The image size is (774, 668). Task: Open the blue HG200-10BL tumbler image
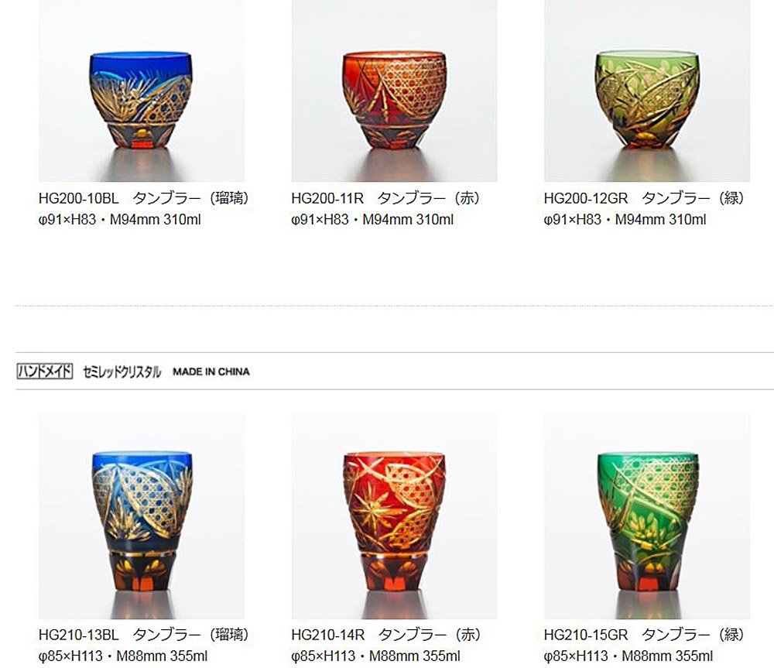[142, 91]
